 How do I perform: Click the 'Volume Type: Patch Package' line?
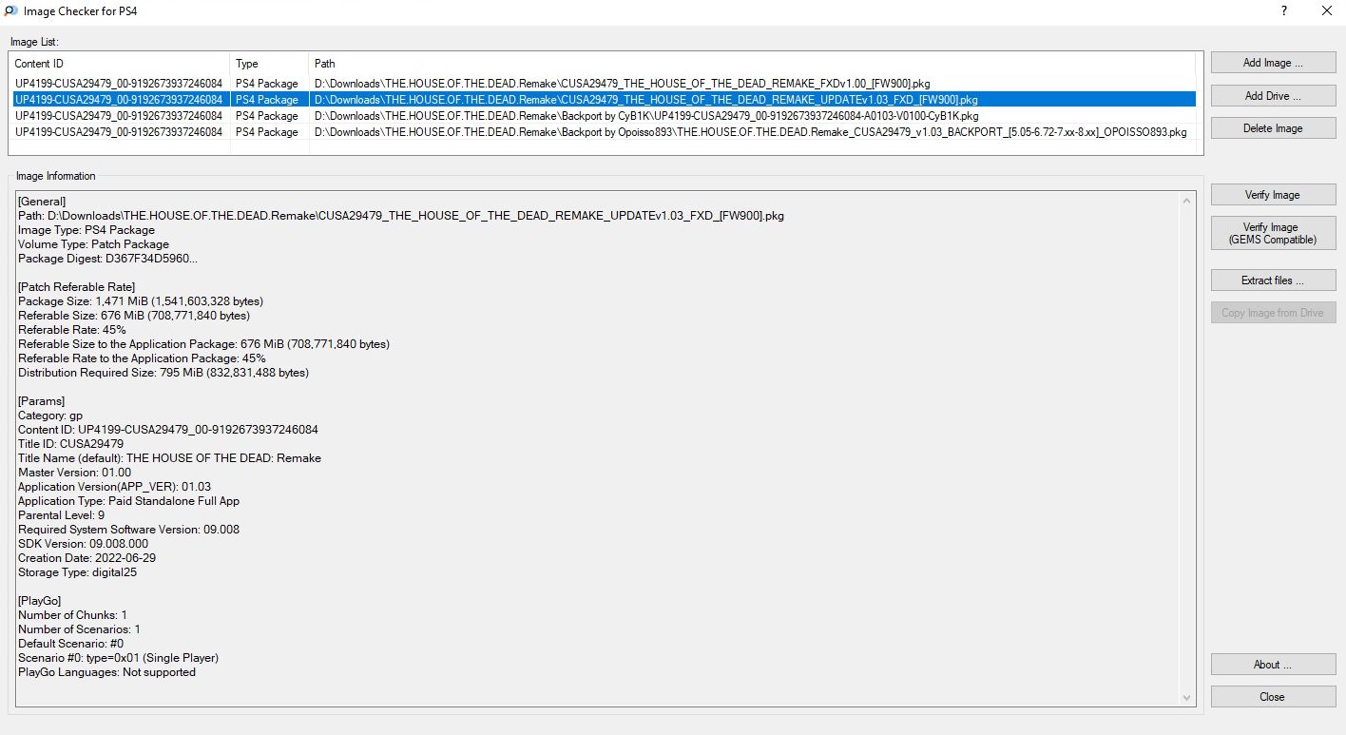pyautogui.click(x=93, y=244)
